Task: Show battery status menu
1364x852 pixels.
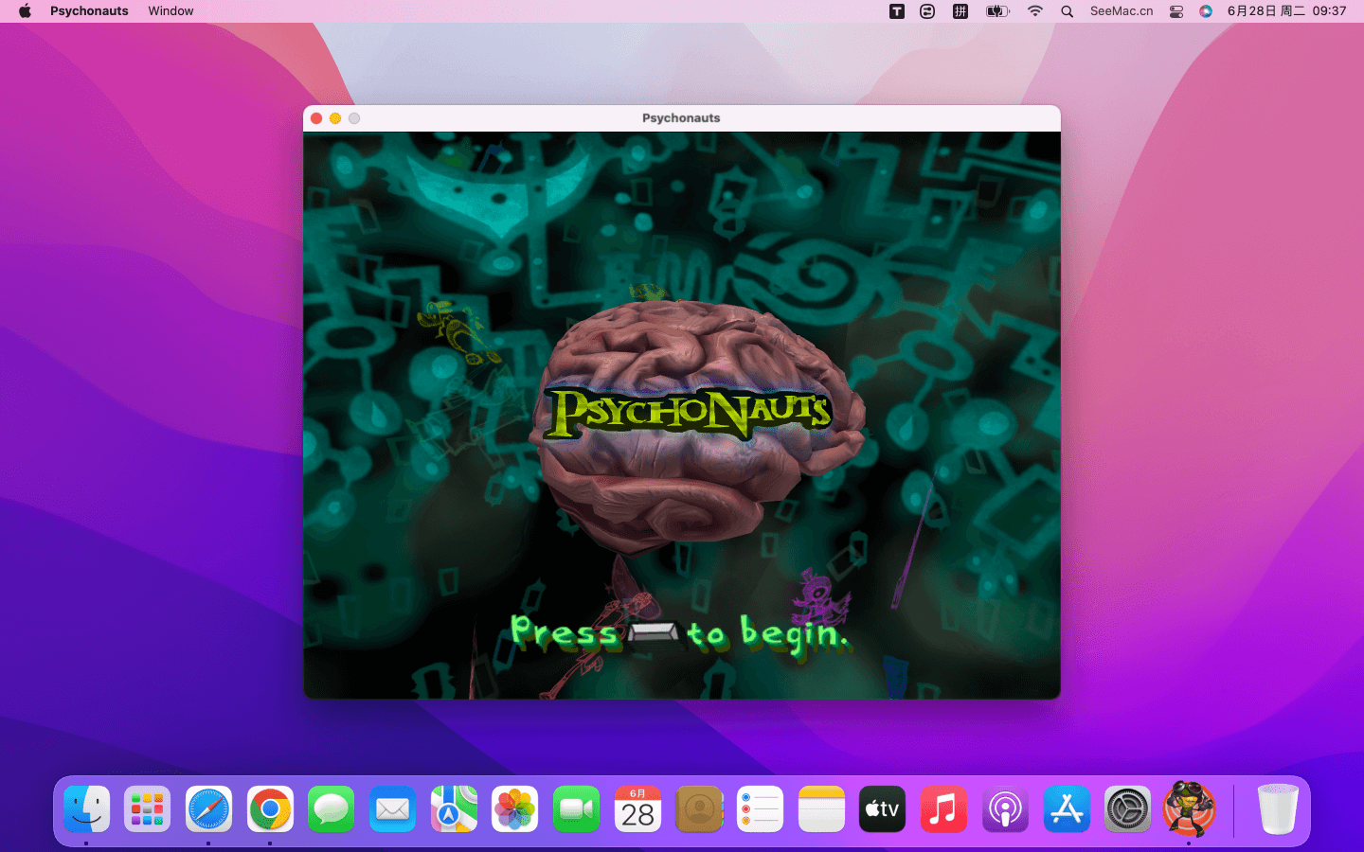Action: (x=997, y=11)
